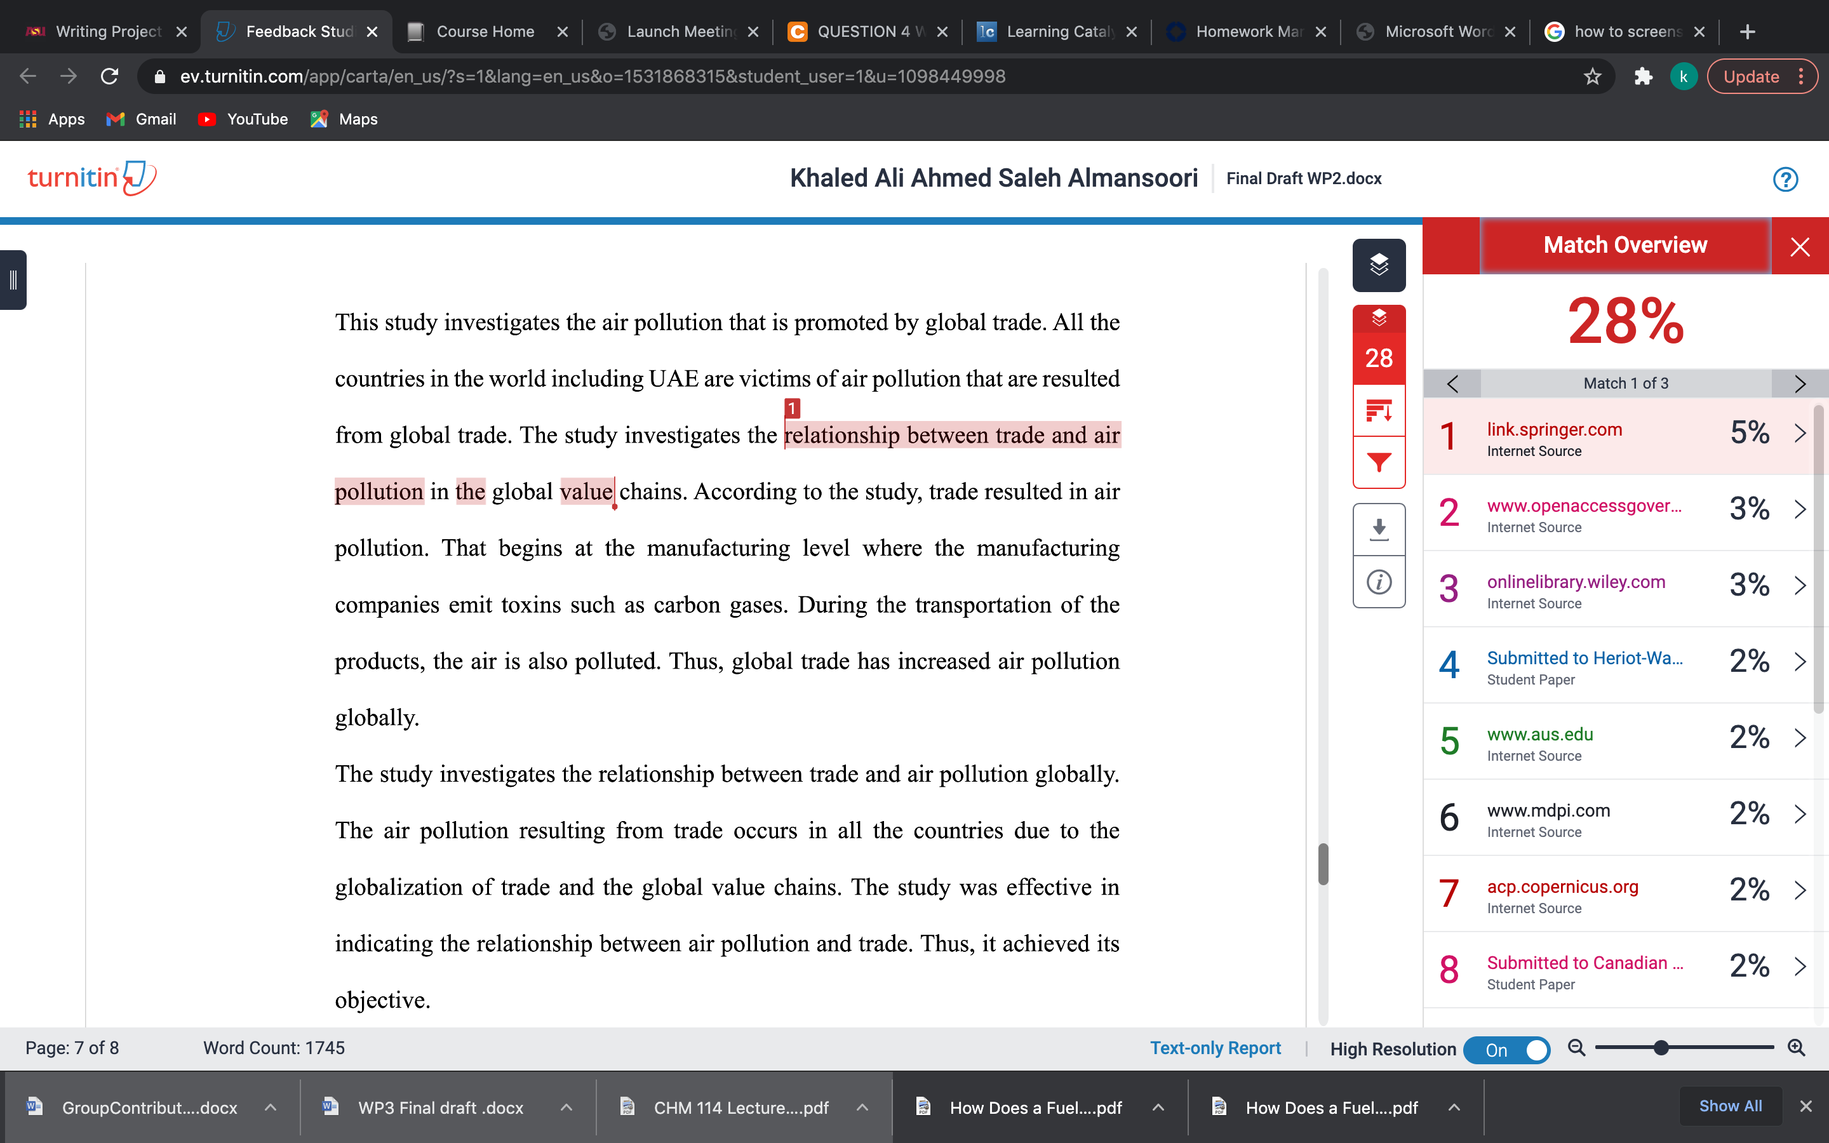
Task: Click highlighted phrase relationship between trade and air
Action: tap(953, 436)
